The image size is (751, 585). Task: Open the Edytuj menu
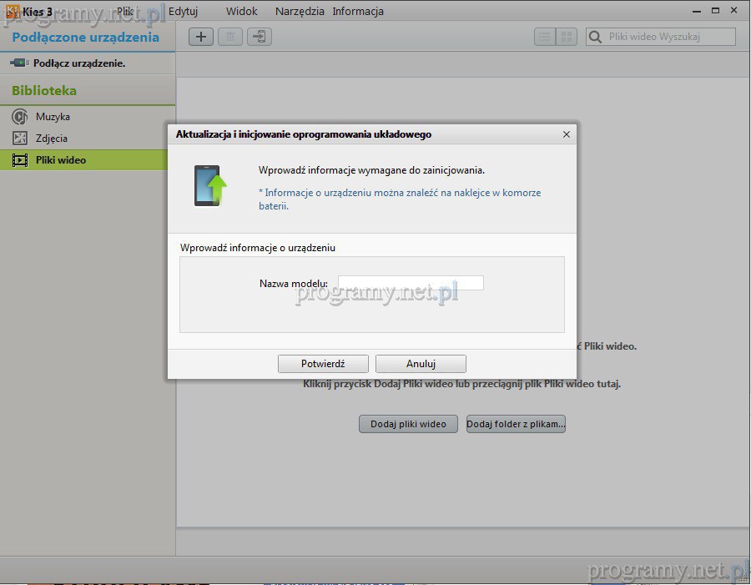[183, 12]
